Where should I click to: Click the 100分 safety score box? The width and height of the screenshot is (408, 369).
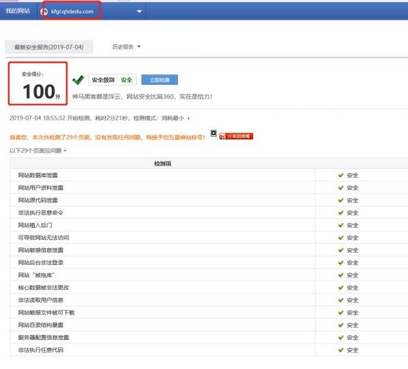[x=38, y=84]
